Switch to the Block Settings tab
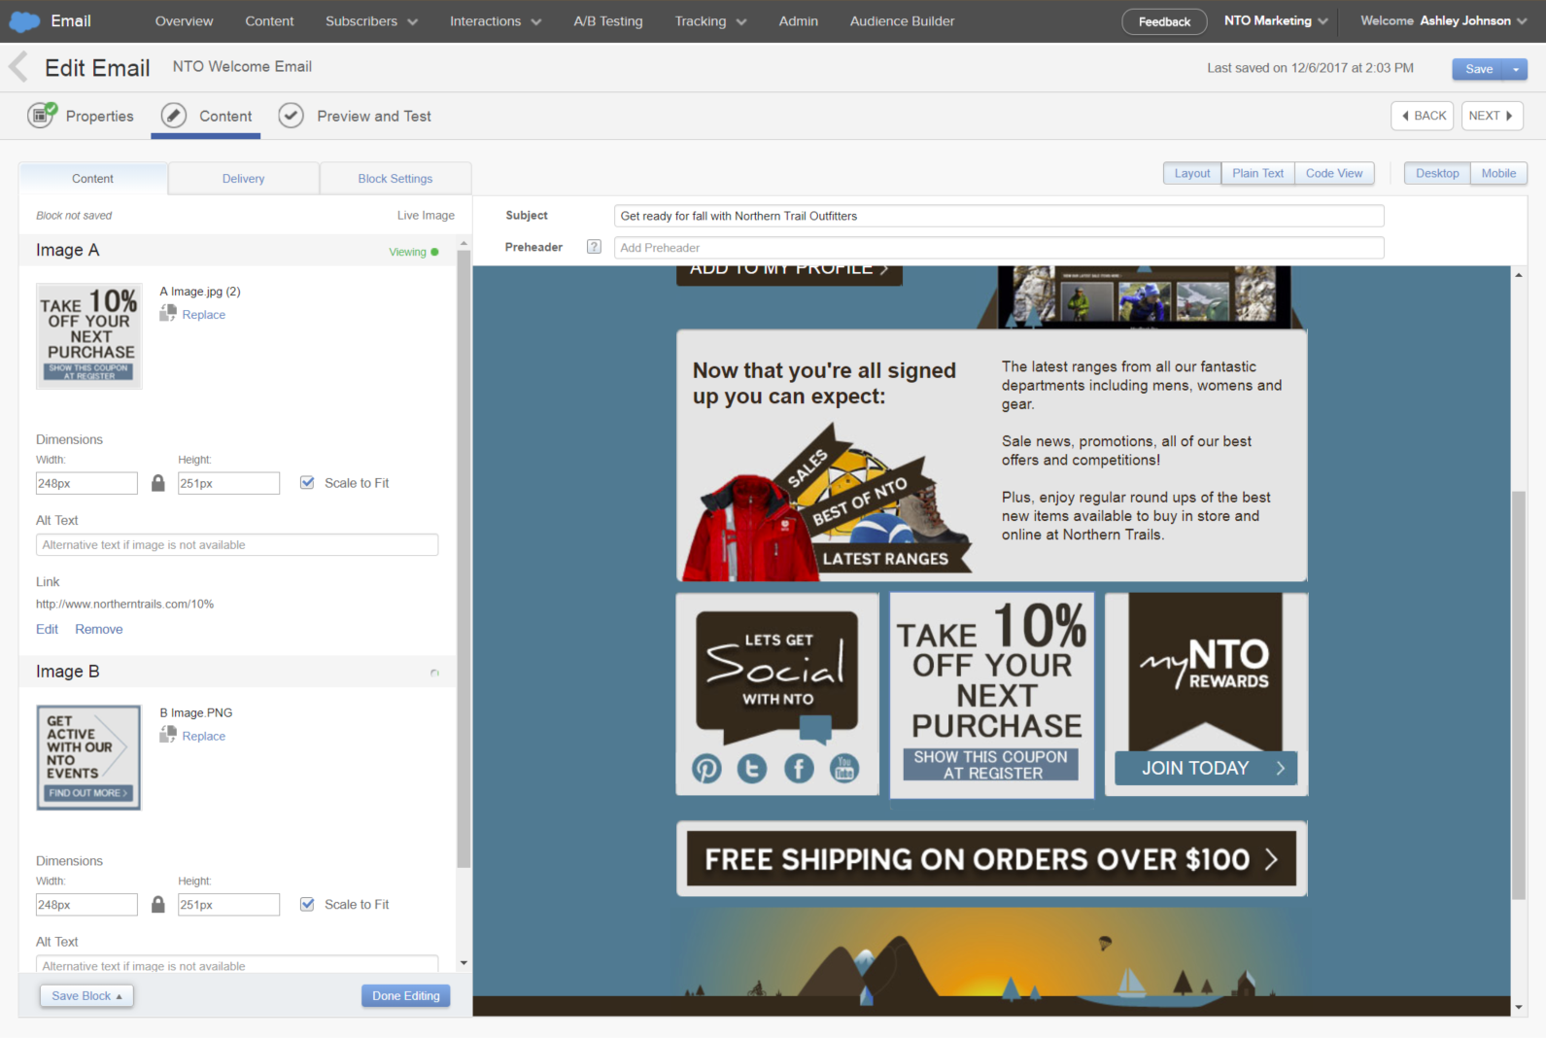1546x1038 pixels. coord(395,179)
